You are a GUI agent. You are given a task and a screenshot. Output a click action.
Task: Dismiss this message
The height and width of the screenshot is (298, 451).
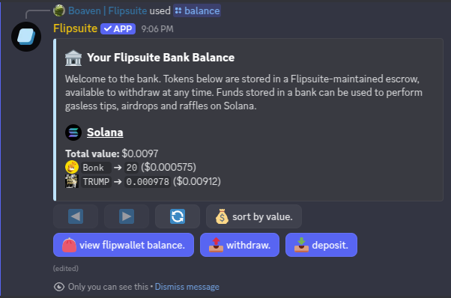click(x=187, y=287)
